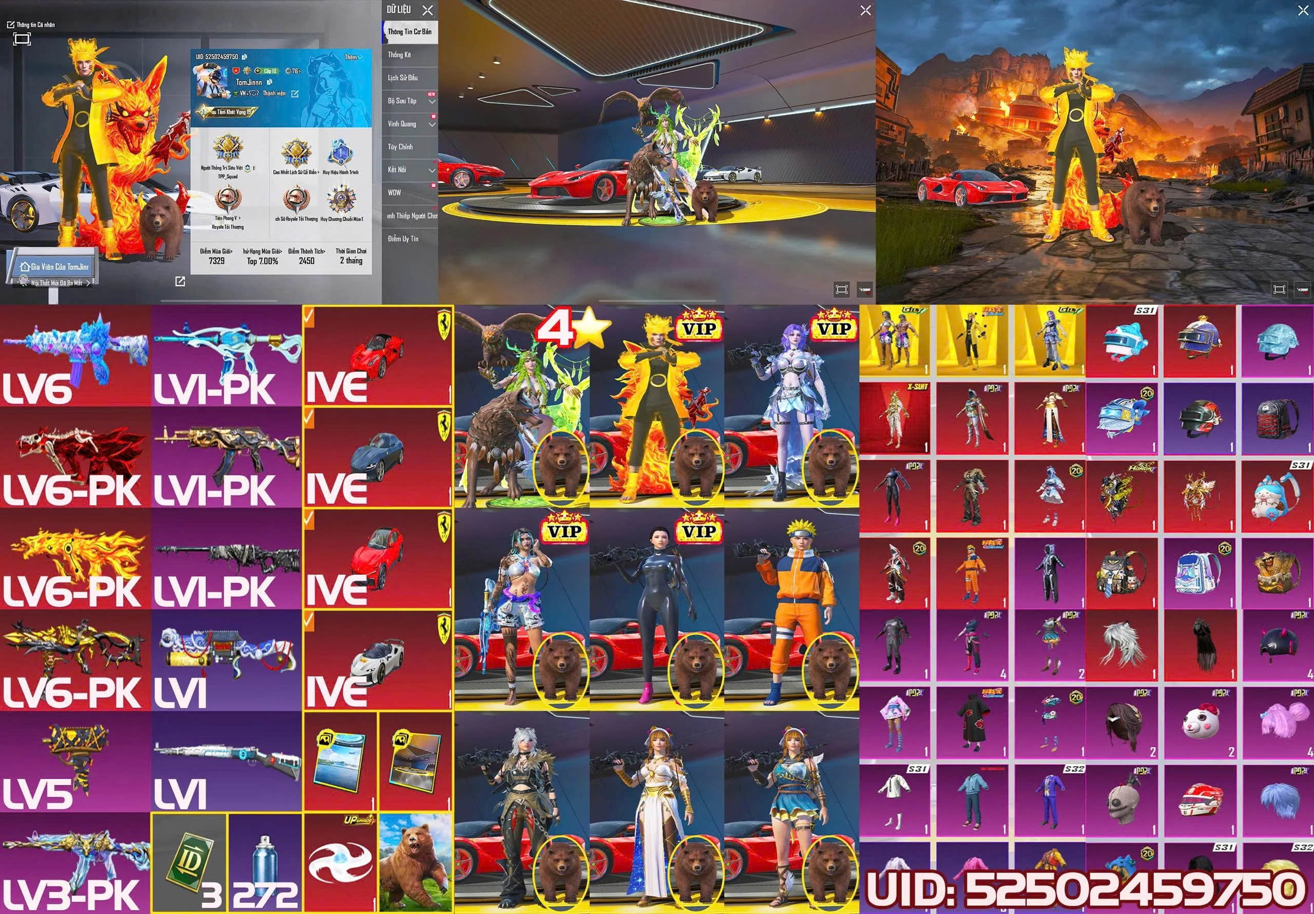Copy the UID using the copy icon
The image size is (1314, 914).
point(244,56)
